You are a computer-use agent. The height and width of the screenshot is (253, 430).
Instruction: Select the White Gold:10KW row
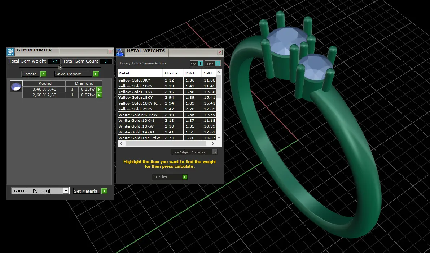[167, 126]
